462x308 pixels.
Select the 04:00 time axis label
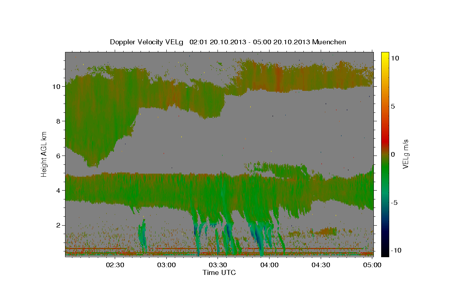tap(269, 265)
